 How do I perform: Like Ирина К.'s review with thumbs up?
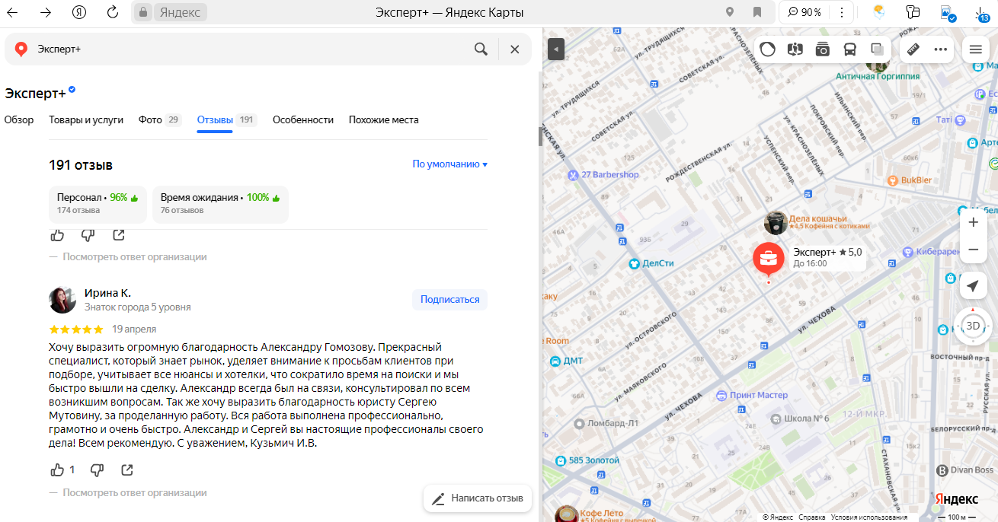coord(57,470)
